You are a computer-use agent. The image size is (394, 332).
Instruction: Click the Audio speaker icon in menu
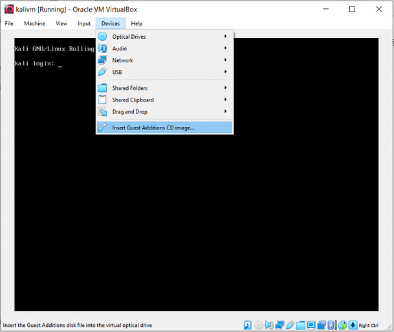click(102, 48)
